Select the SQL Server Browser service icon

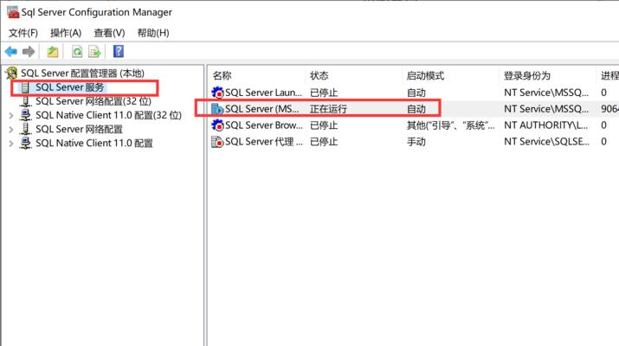(217, 125)
